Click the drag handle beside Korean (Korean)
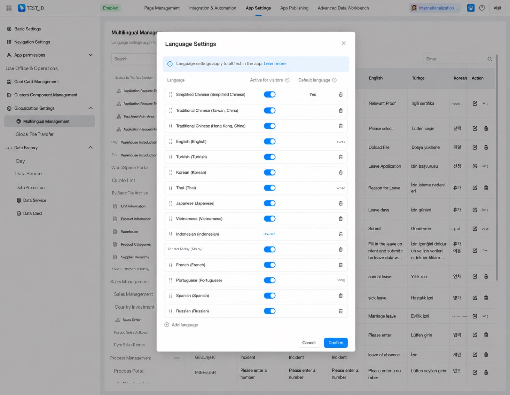The image size is (510, 395). pos(170,172)
